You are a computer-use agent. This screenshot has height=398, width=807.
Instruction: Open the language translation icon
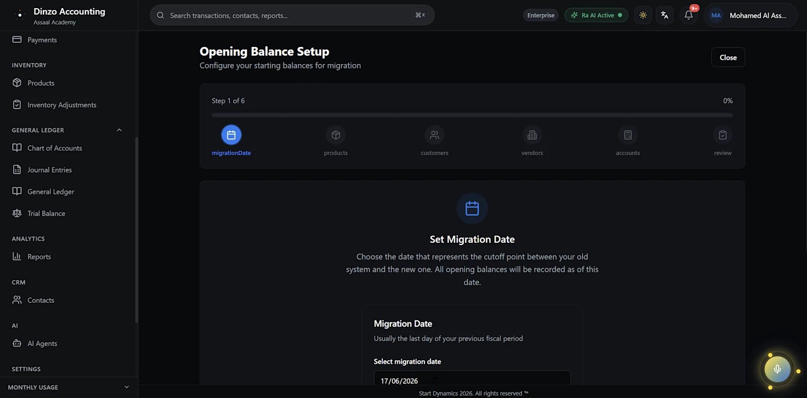[x=665, y=15]
